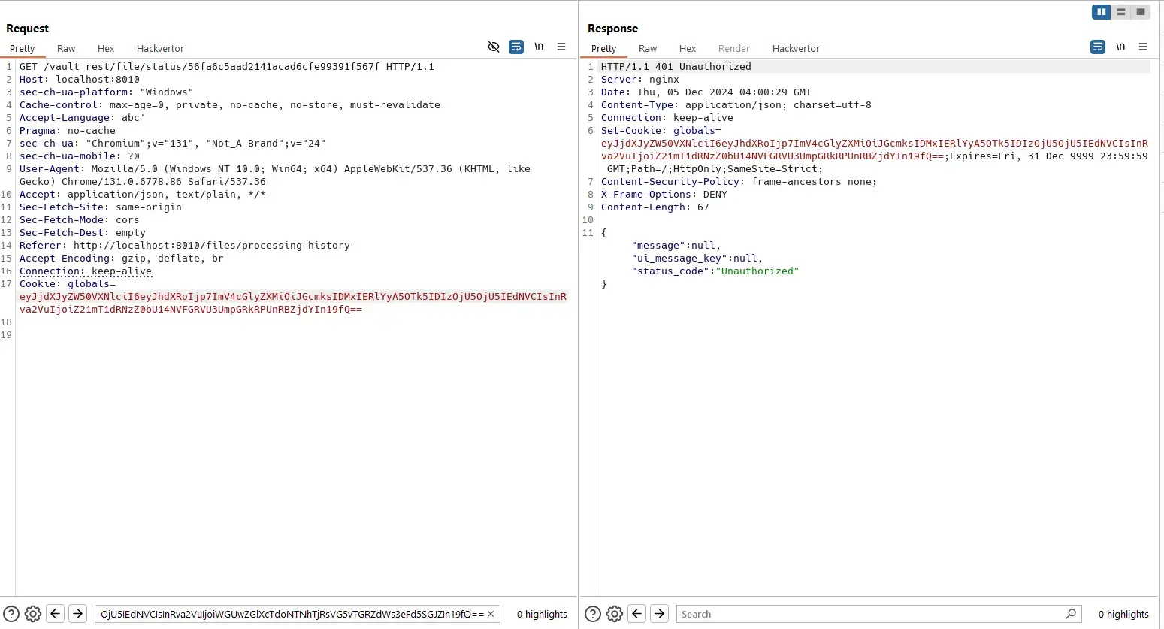Go to next match in Request search
Viewport: 1164px width, 629px height.
tap(78, 614)
